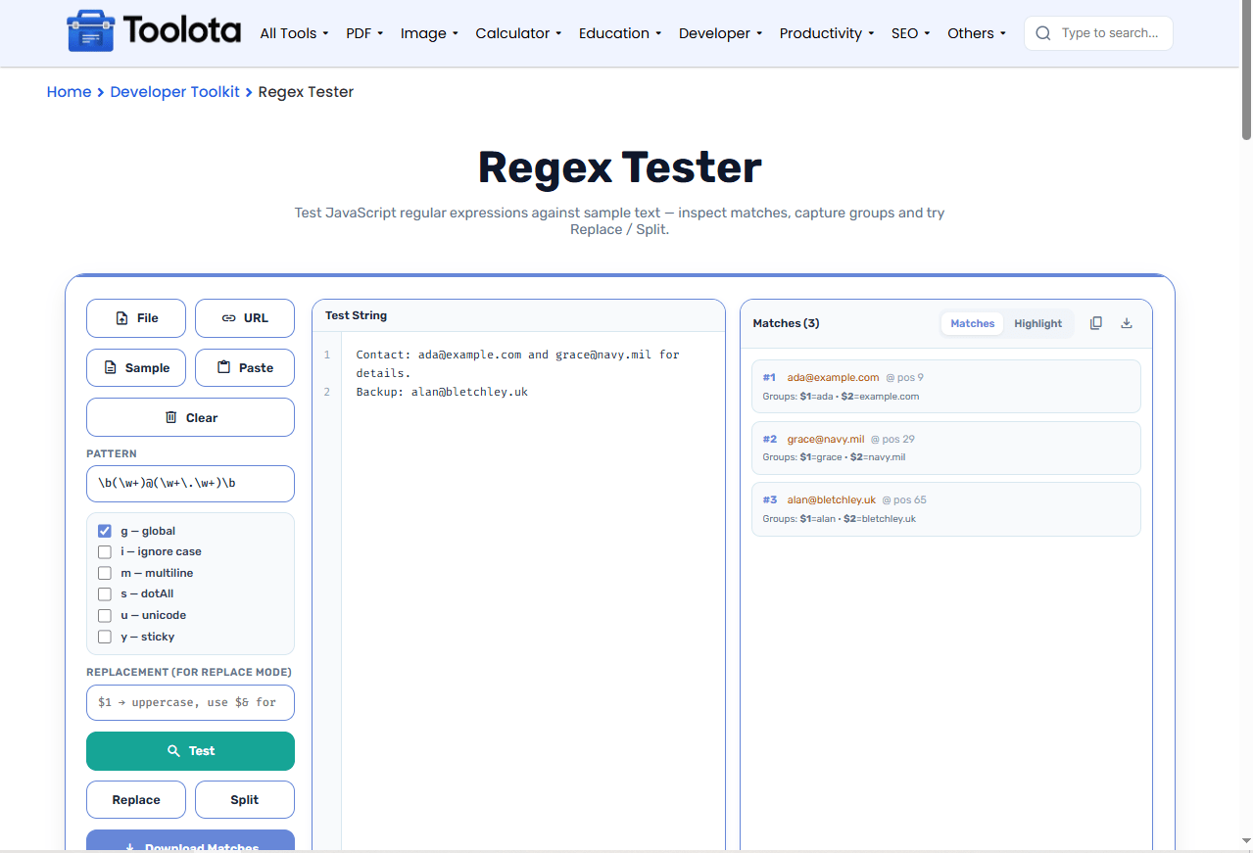Click the document icon on Sample button
Screen dimensions: 1253x853
(x=111, y=368)
